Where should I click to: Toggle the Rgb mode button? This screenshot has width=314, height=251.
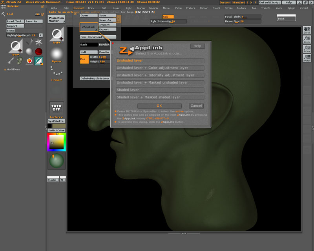pos(168,16)
